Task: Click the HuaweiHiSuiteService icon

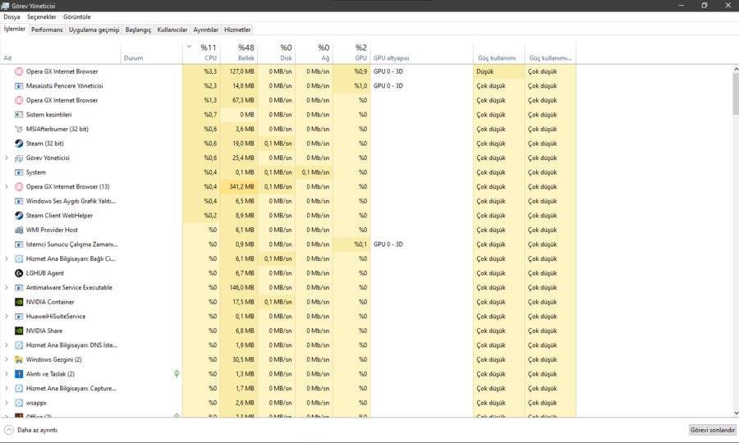Action: (x=19, y=317)
